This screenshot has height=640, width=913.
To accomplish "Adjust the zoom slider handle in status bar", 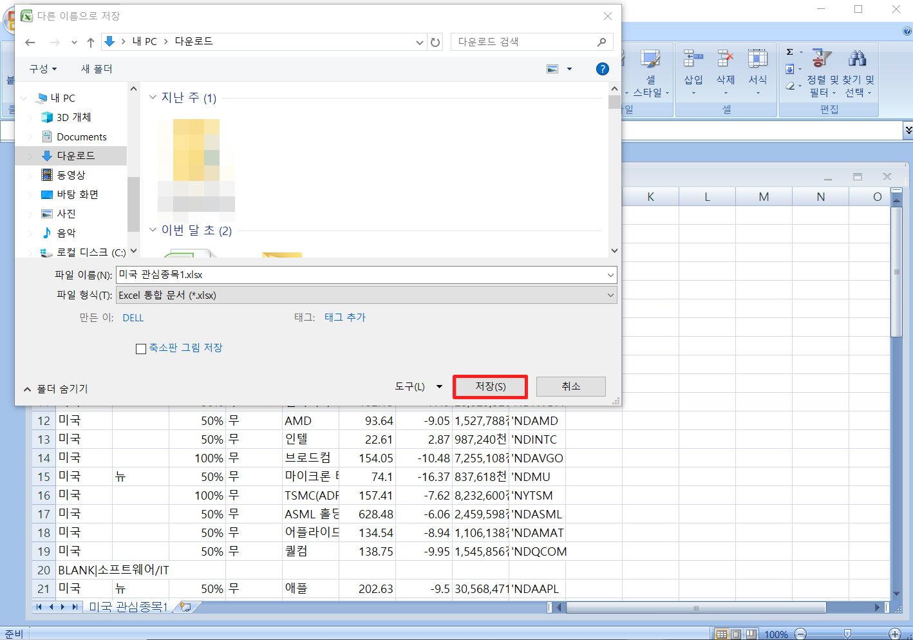I will (x=848, y=634).
